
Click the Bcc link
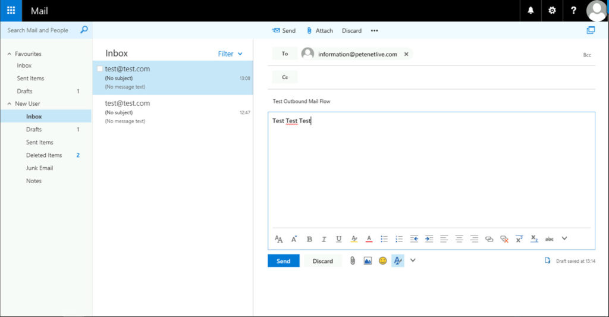click(586, 55)
